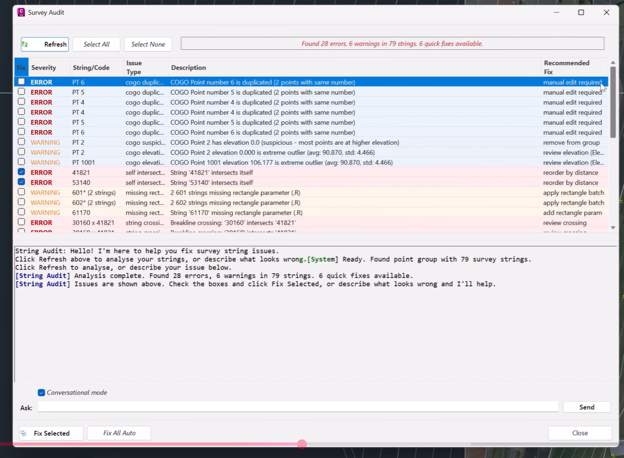Check the box for the PT 2 remove from group row
624x458 pixels.
[x=21, y=142]
